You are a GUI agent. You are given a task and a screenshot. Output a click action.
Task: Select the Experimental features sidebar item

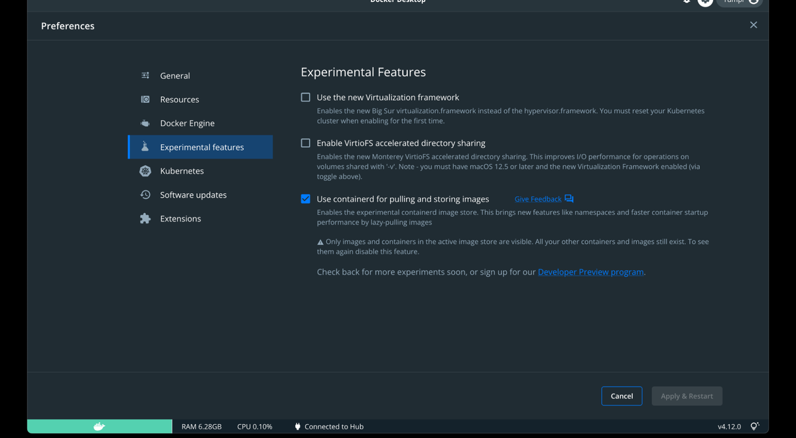coord(200,147)
